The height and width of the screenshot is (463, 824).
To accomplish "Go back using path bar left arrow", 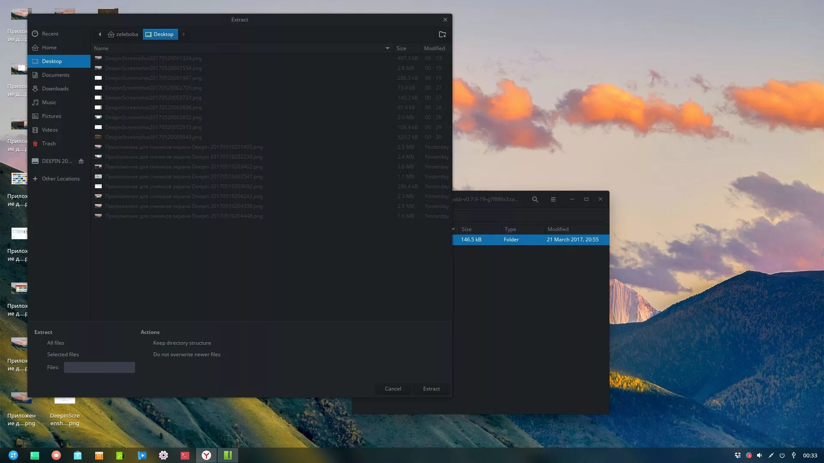I will point(100,34).
